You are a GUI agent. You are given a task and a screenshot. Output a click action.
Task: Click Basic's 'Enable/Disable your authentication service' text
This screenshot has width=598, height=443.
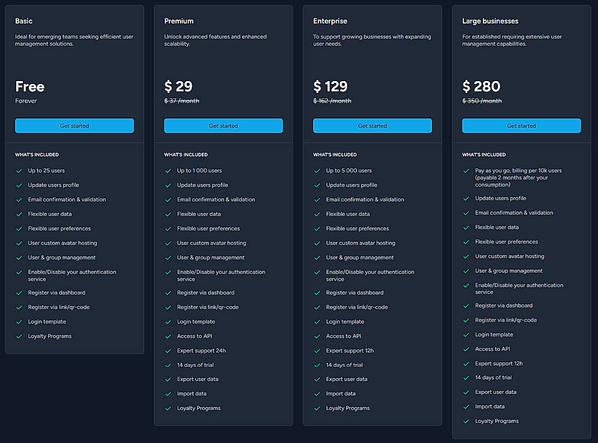click(x=72, y=276)
